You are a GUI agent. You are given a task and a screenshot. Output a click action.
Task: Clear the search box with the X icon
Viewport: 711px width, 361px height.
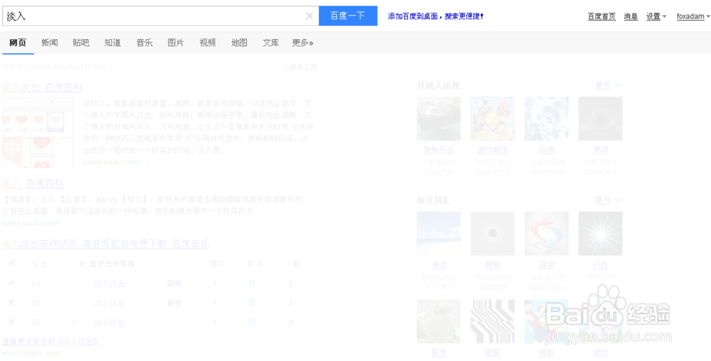click(x=309, y=16)
